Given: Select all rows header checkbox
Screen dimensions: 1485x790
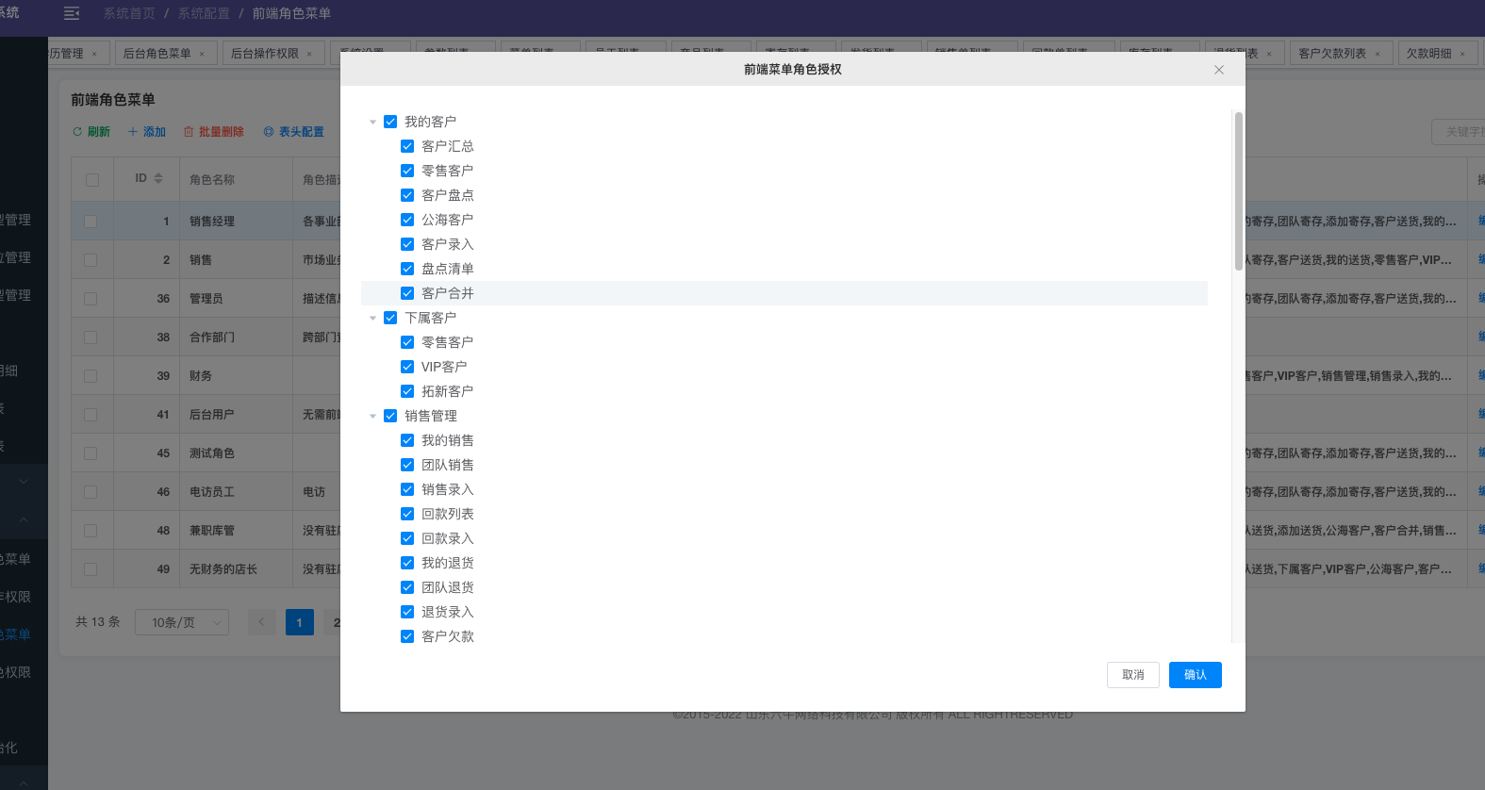Looking at the screenshot, I should 92,179.
